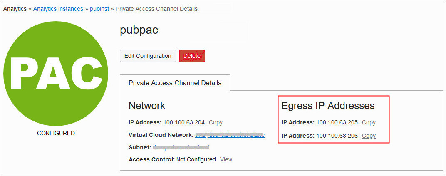Click the Analytics breadcrumb root
This screenshot has height=176, width=446.
[x=15, y=9]
